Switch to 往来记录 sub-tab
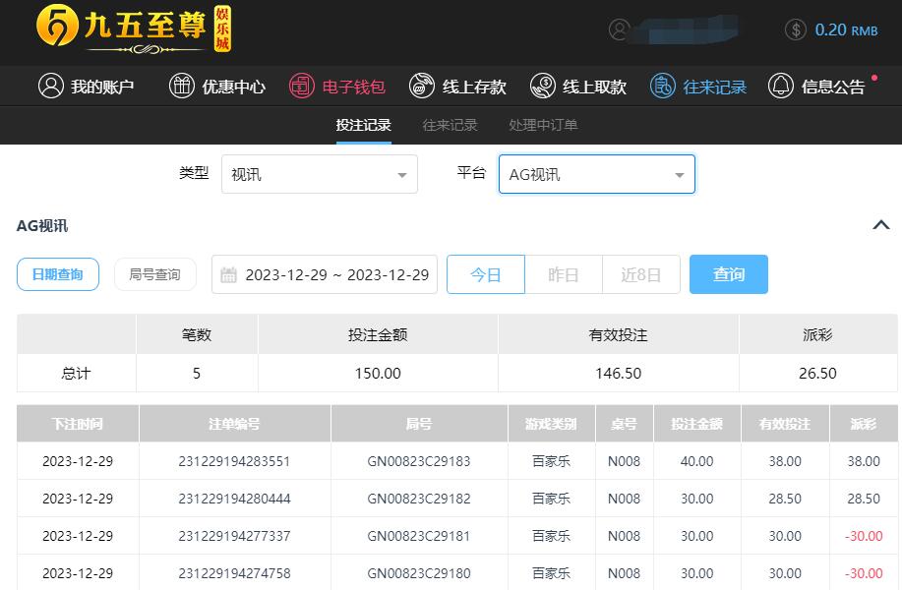 pyautogui.click(x=450, y=125)
